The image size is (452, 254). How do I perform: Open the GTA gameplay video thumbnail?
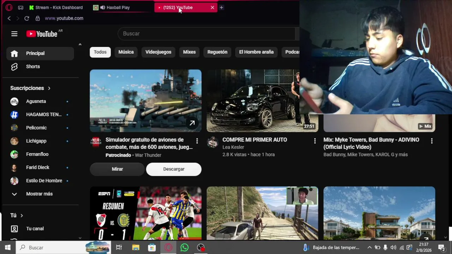(262, 213)
